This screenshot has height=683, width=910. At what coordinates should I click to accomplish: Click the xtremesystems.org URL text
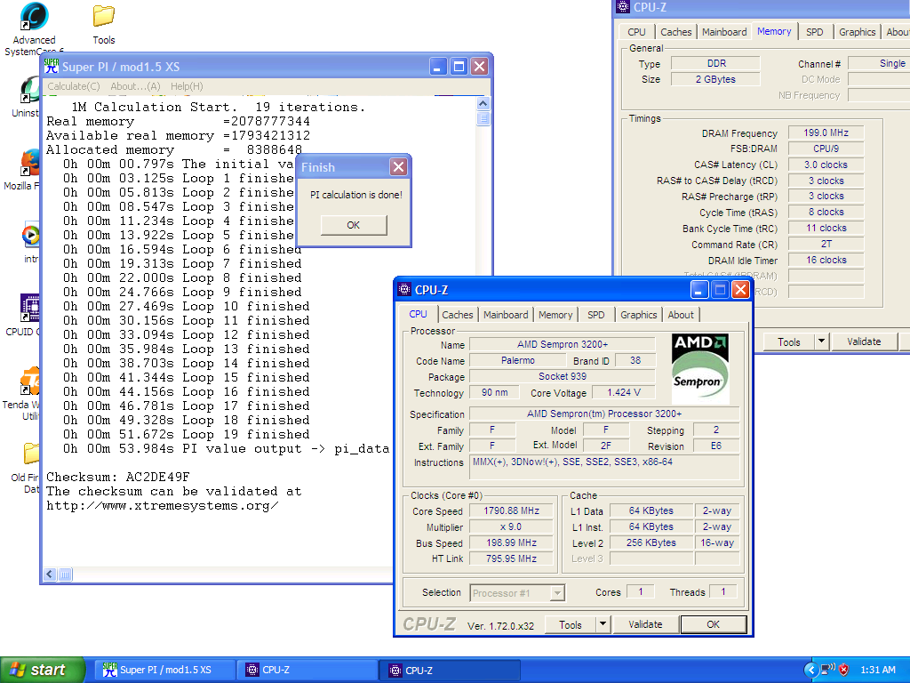pyautogui.click(x=163, y=506)
